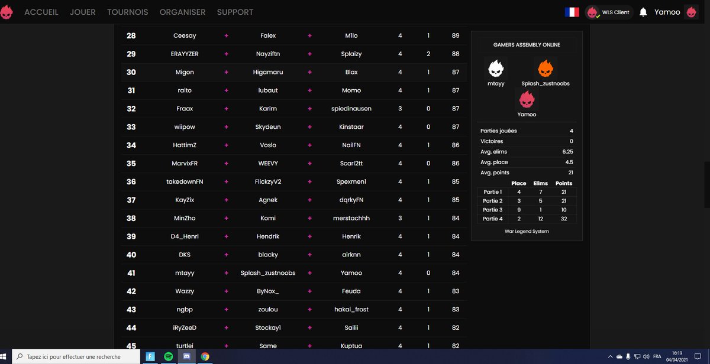The image size is (710, 364).
Task: Click player takedownFN in row 36
Action: (x=185, y=182)
